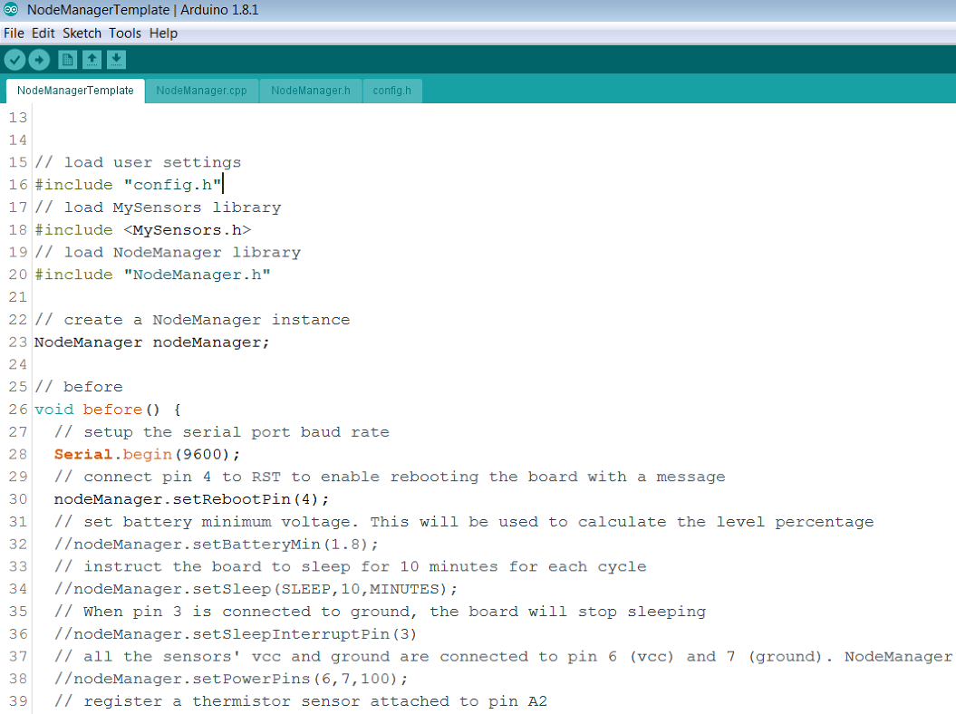Image resolution: width=956 pixels, height=714 pixels.
Task: Switch to the NodeManager.cpp tab
Action: (x=201, y=91)
